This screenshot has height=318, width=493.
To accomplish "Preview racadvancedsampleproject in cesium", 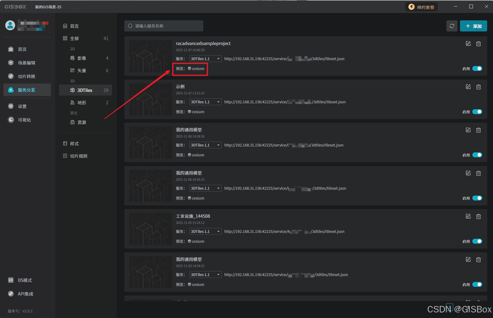I will [x=196, y=68].
